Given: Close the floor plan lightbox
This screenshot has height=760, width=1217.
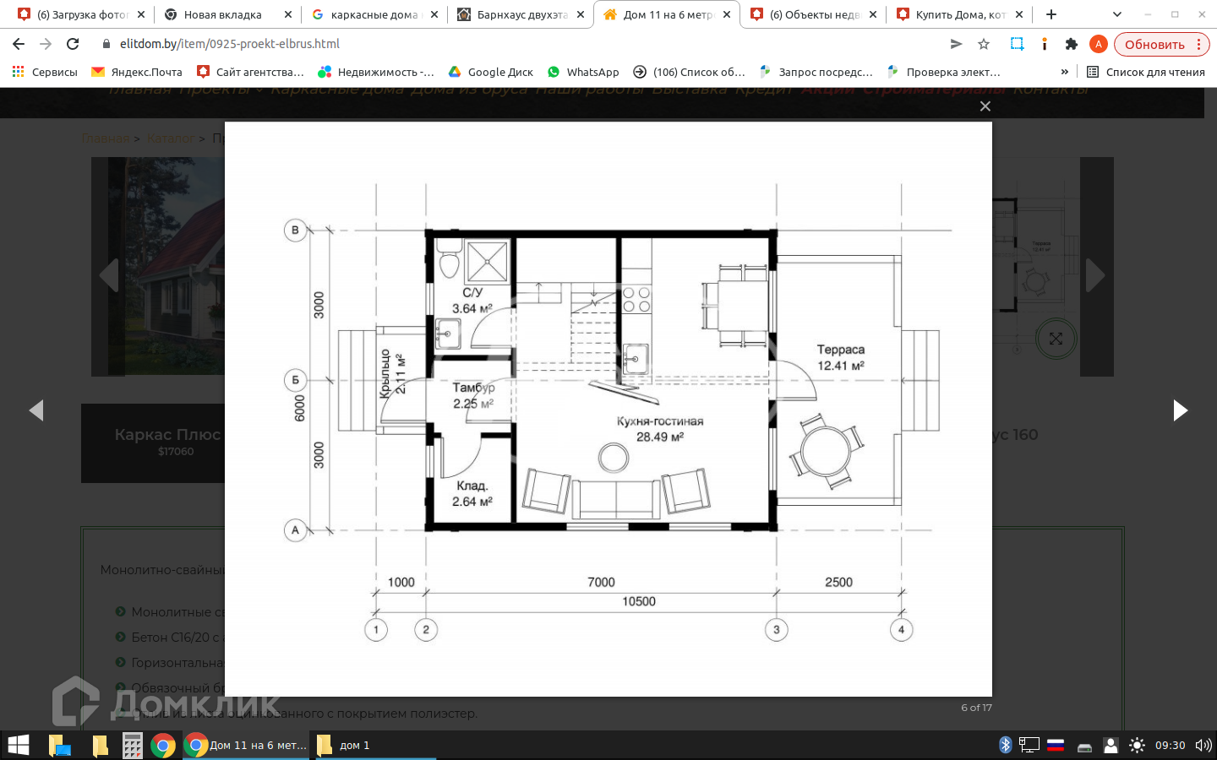Looking at the screenshot, I should (985, 106).
